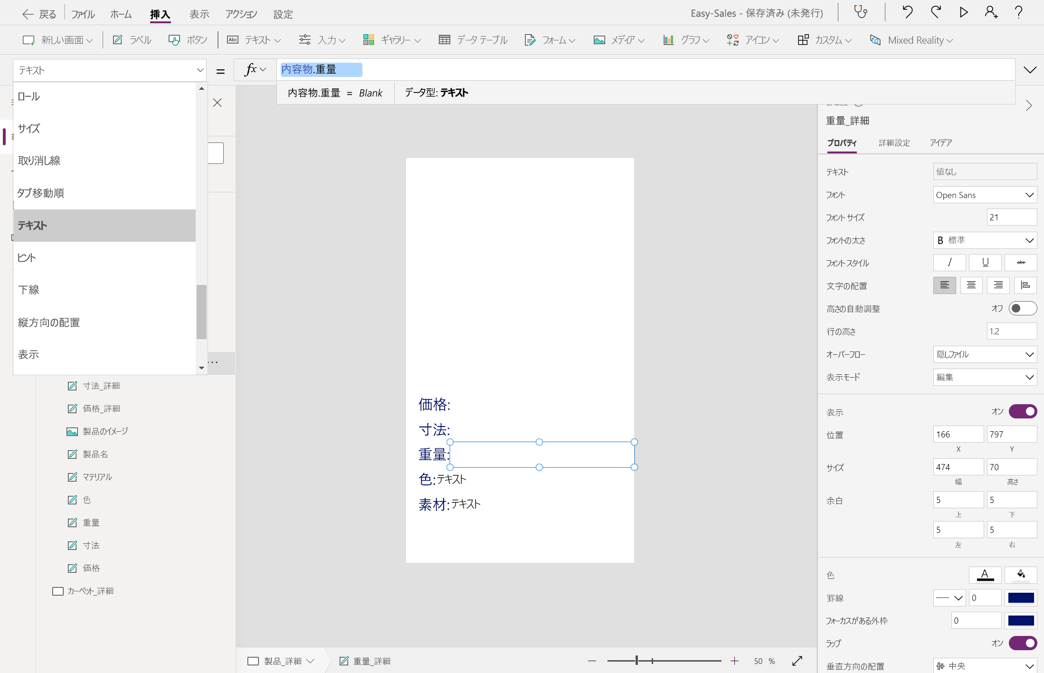Click the Redo arrow icon
The width and height of the screenshot is (1044, 673).
point(936,12)
